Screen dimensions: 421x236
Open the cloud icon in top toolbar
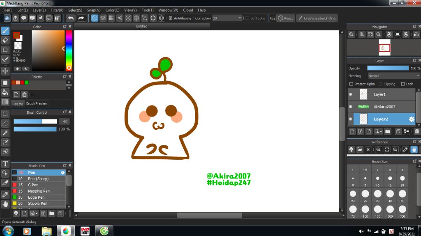[7, 18]
